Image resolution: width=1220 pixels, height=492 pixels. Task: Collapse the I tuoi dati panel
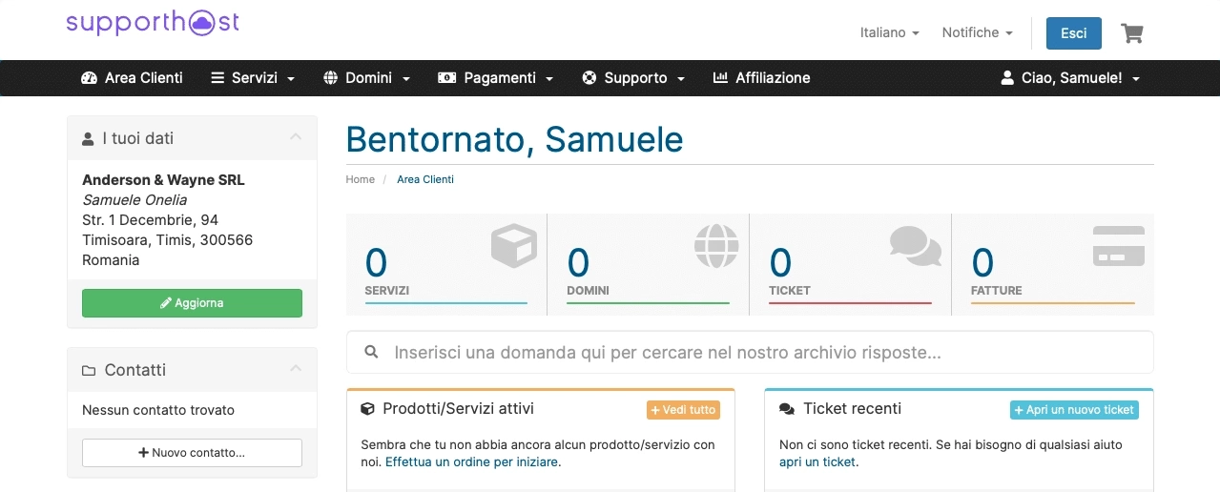coord(296,138)
